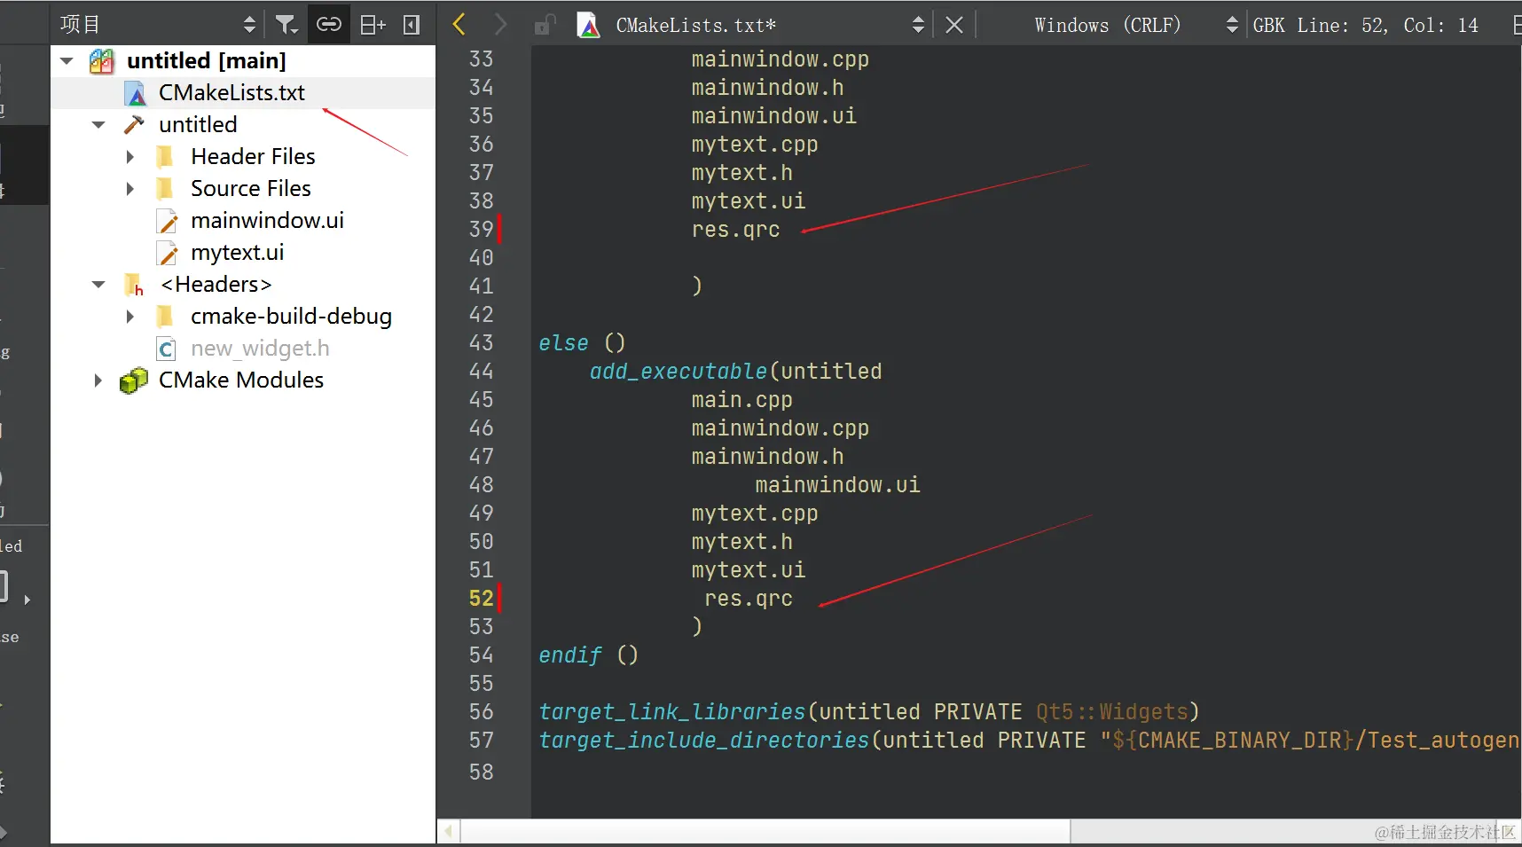Viewport: 1522px width, 847px height.
Task: Click the Source Files folder icon
Action: click(x=165, y=189)
